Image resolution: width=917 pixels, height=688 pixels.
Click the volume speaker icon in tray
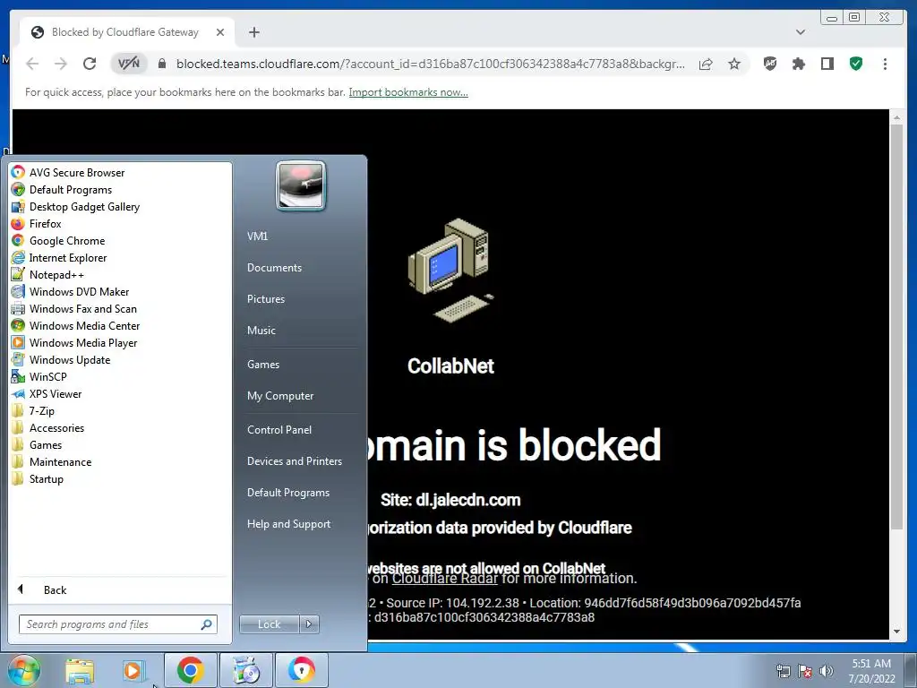[827, 671]
